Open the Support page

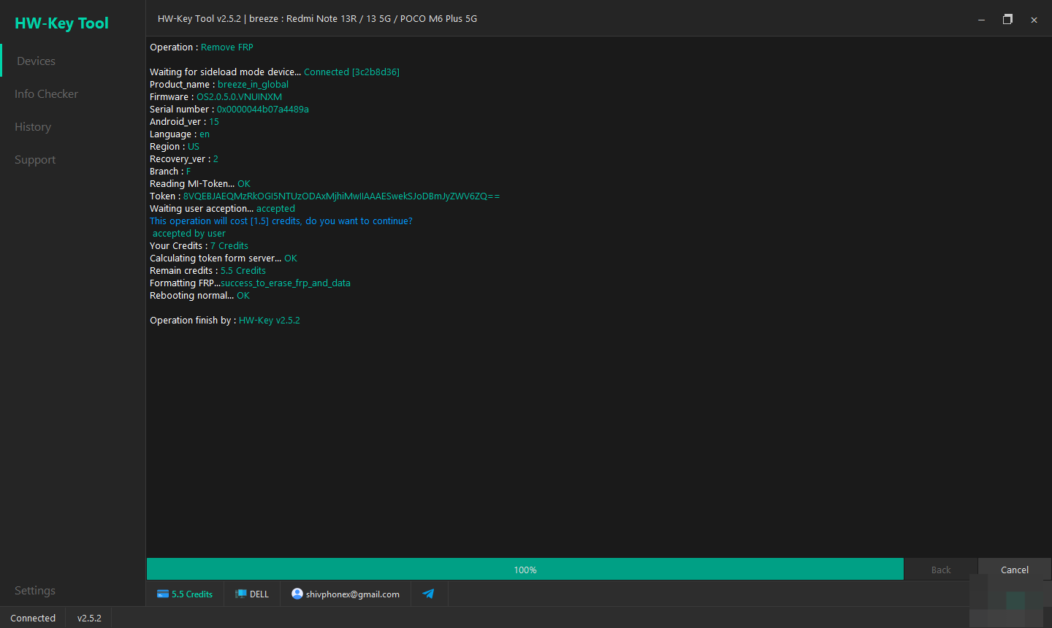[x=35, y=159]
